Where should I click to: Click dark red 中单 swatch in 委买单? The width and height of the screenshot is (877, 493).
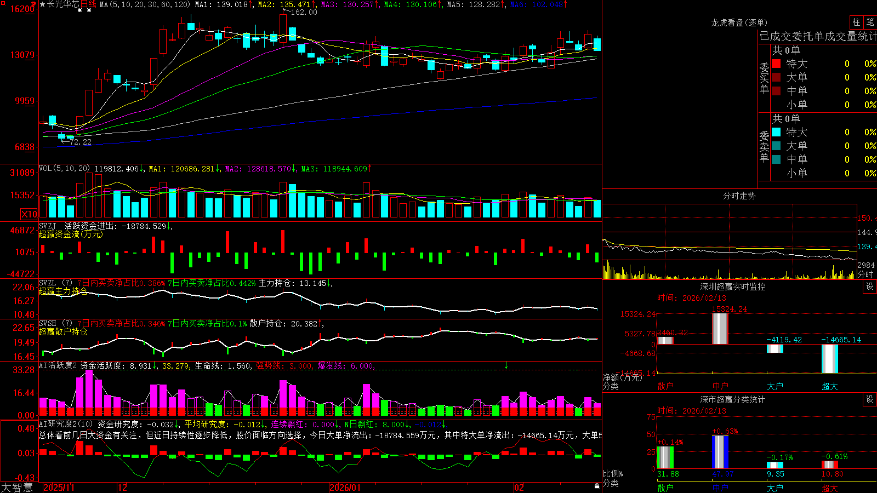click(776, 91)
